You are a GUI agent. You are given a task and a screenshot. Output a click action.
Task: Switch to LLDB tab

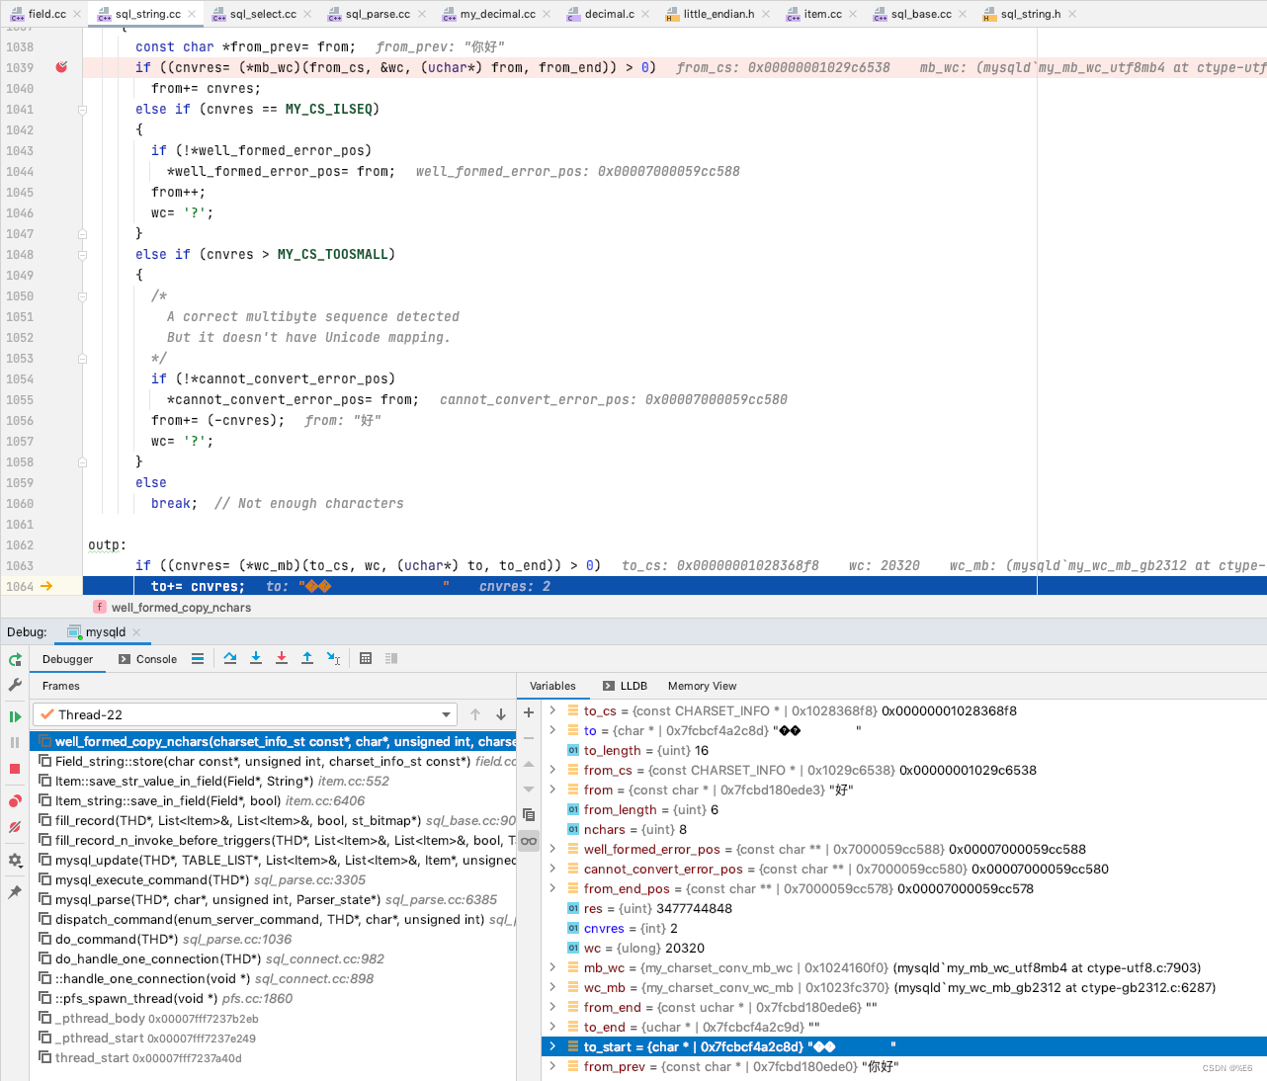[x=625, y=686]
